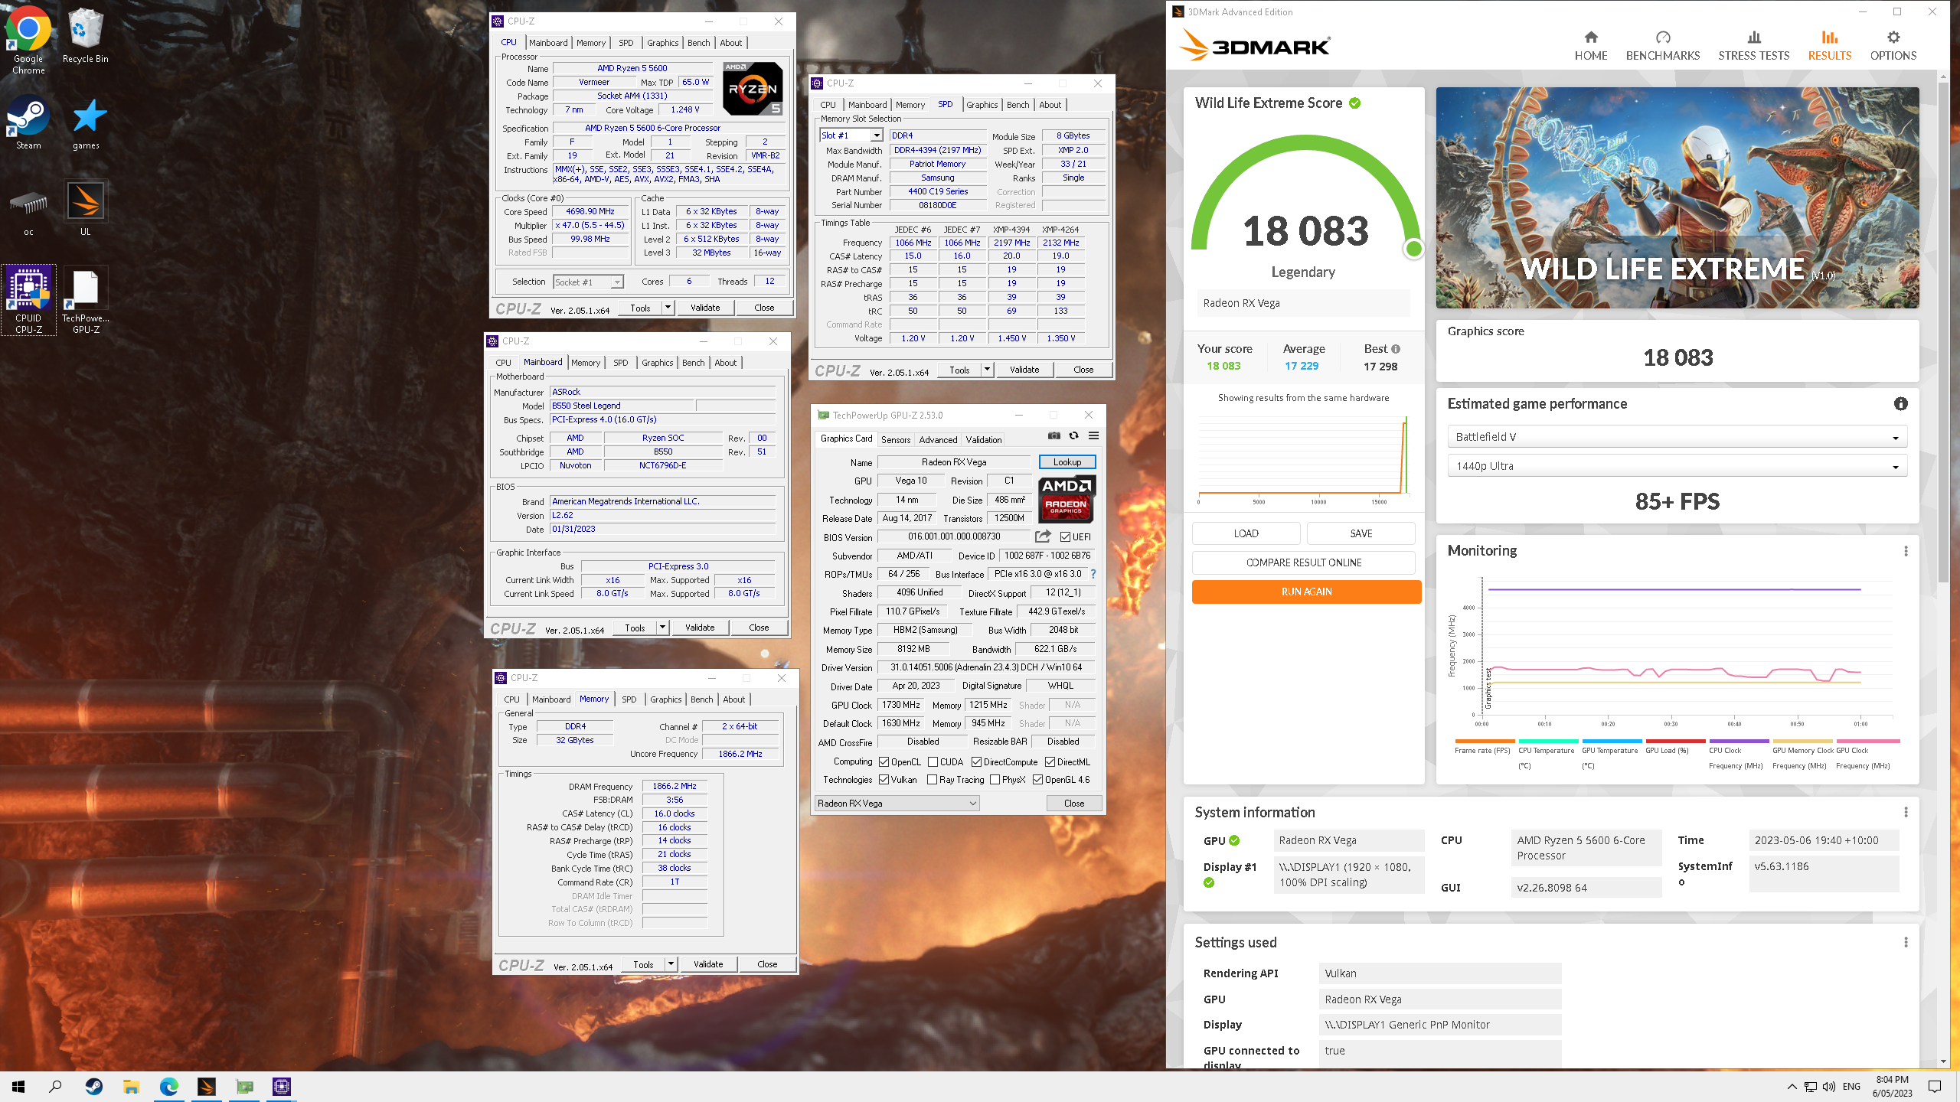The image size is (1960, 1102).
Task: Open 3DMark RESULTS section
Action: click(x=1829, y=45)
